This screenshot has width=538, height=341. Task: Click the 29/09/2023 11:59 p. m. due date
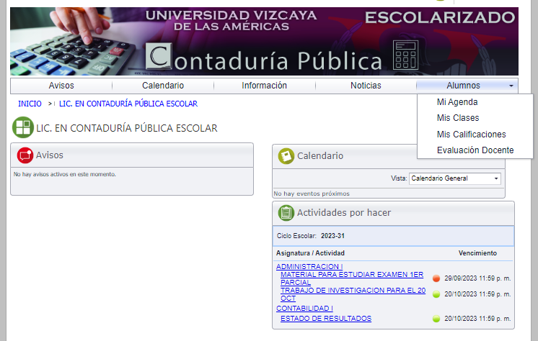click(477, 278)
